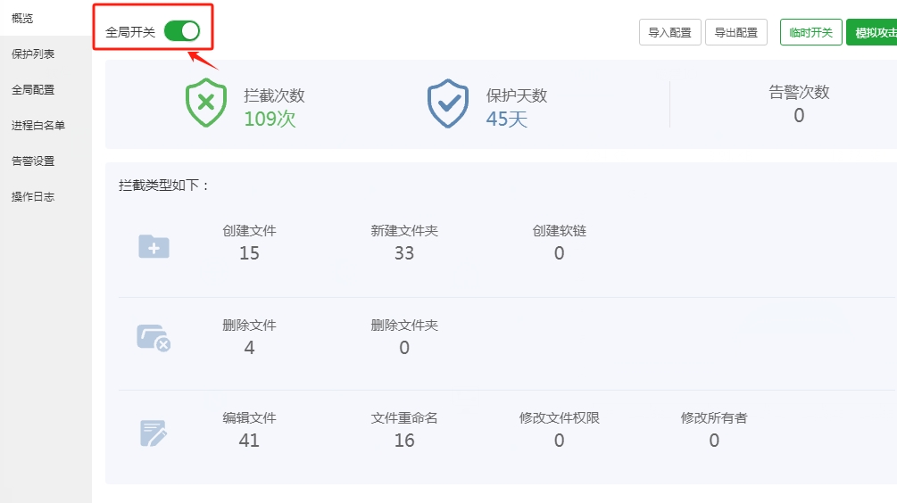Click the 编辑文件 count 41
This screenshot has height=503, width=897.
[249, 440]
